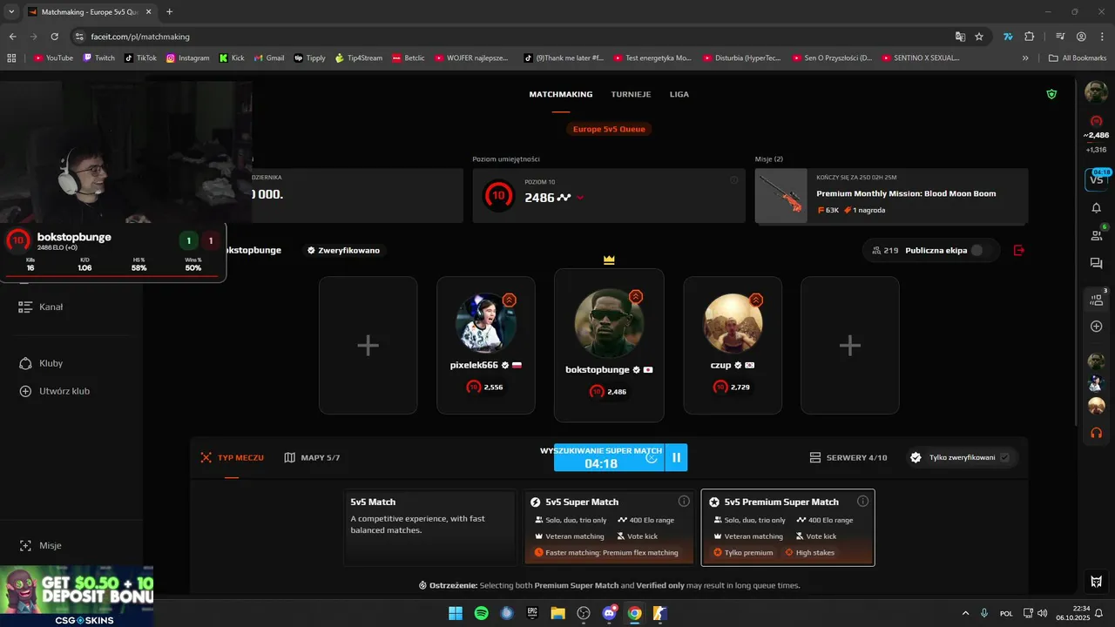Open the party panel icon with badge 3

pos(1096,300)
